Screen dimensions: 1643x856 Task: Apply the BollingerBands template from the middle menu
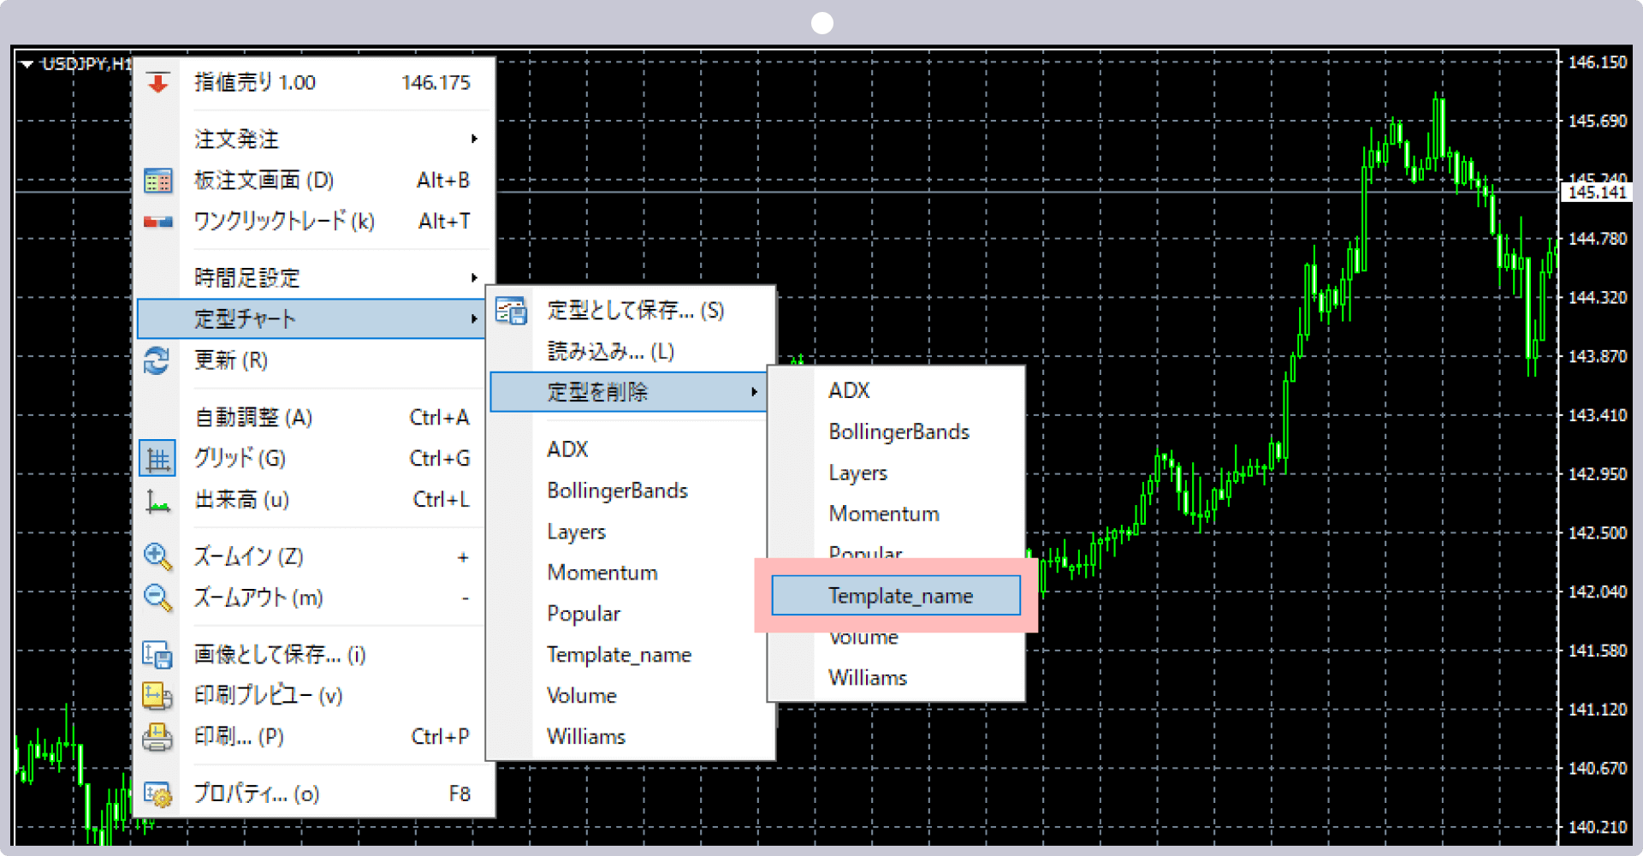pyautogui.click(x=617, y=490)
